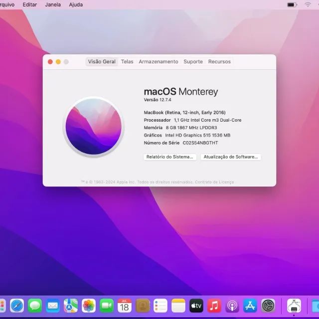Launch Reminders from the Dock
This screenshot has height=319, width=319.
160,306
